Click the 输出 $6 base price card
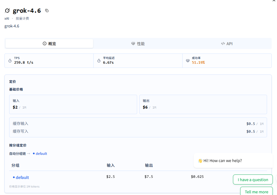 (x=203, y=104)
